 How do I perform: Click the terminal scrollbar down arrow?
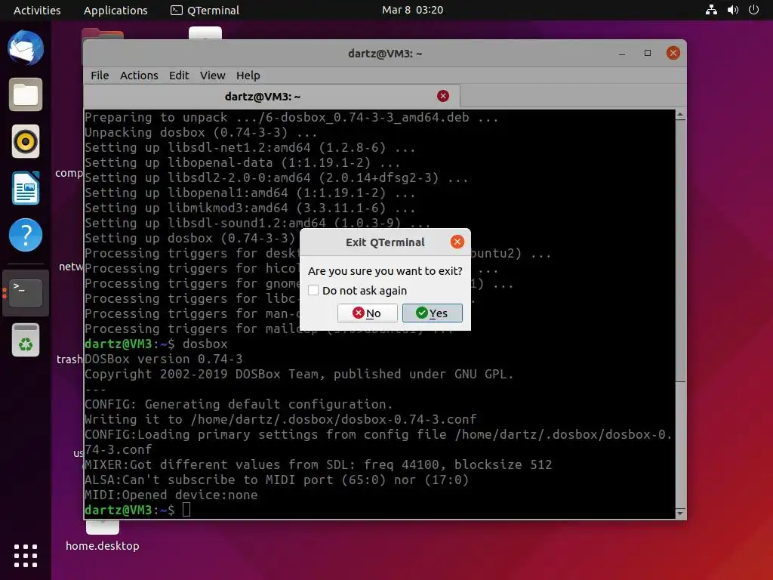coord(680,514)
